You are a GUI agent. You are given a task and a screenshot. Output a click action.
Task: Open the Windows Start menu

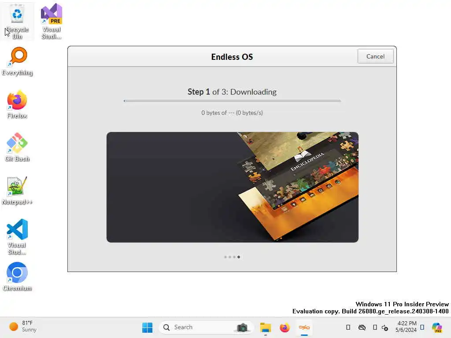coord(148,327)
